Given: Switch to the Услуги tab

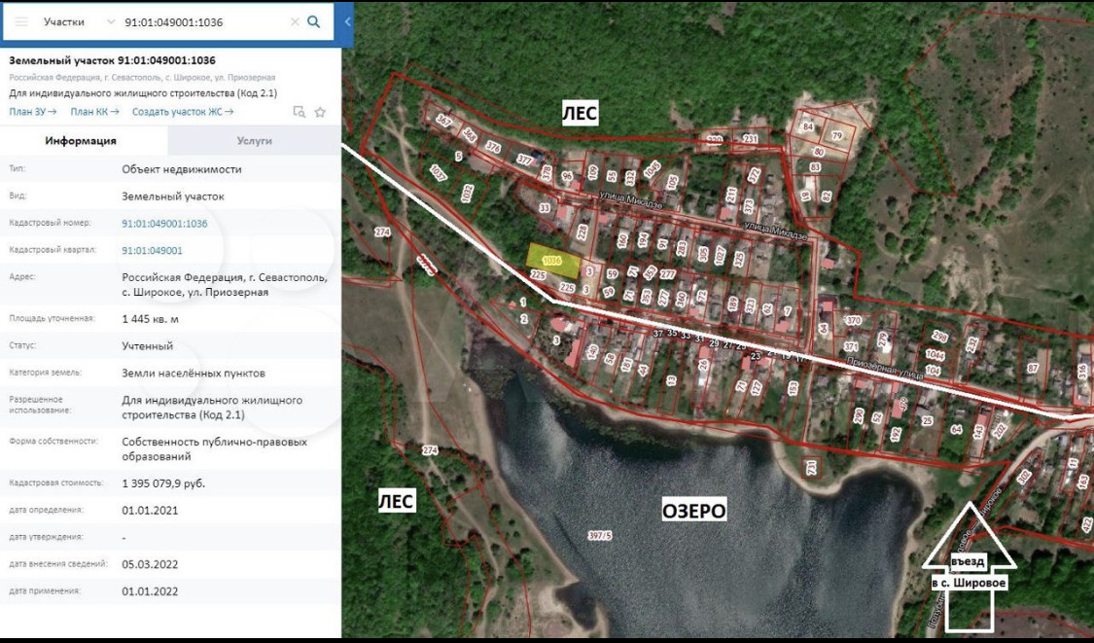Looking at the screenshot, I should pos(254,140).
